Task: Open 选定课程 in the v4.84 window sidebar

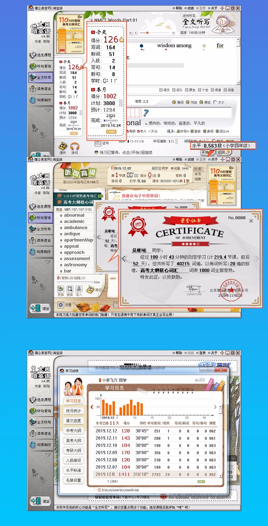Action: 40,206
